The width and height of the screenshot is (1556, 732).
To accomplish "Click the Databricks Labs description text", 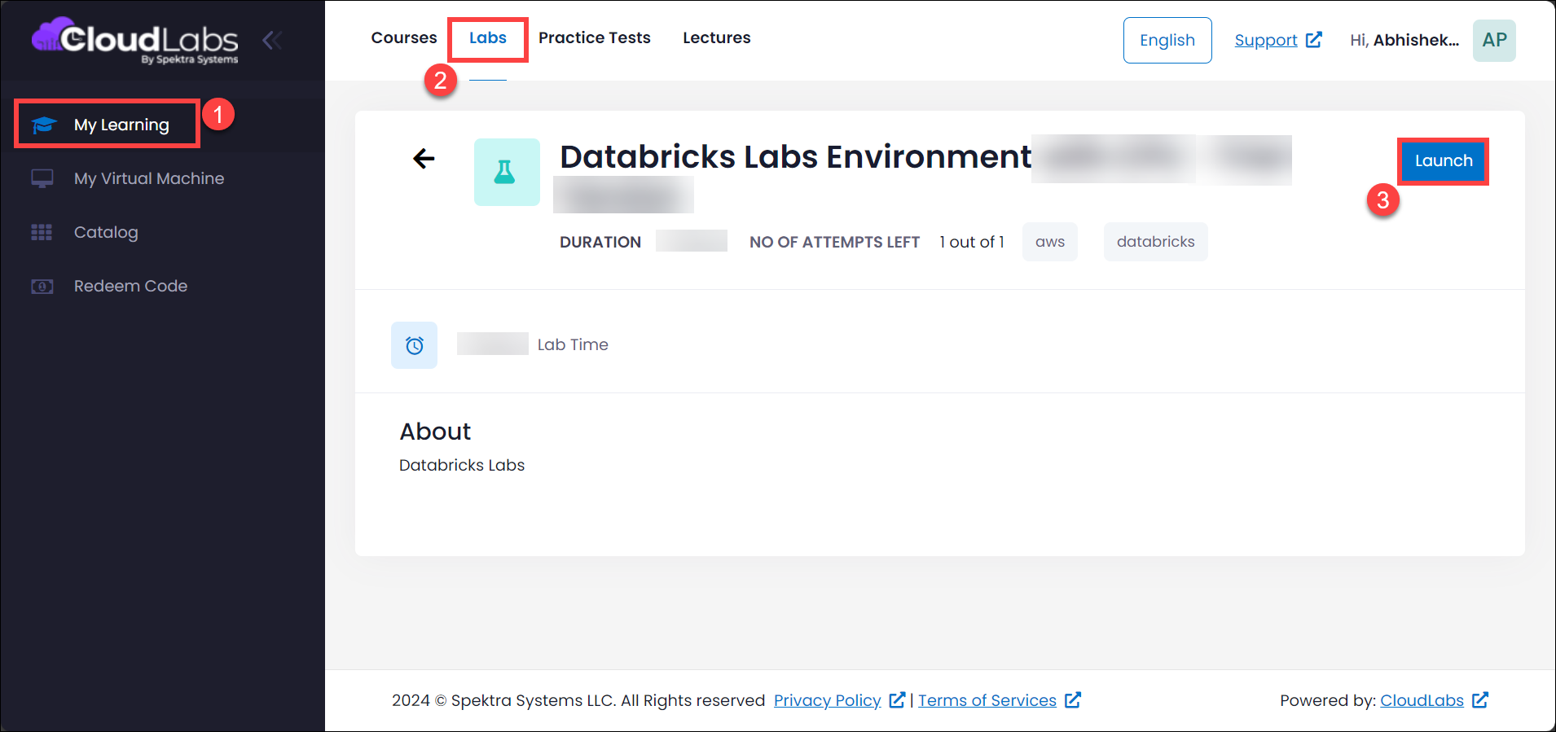I will (462, 465).
